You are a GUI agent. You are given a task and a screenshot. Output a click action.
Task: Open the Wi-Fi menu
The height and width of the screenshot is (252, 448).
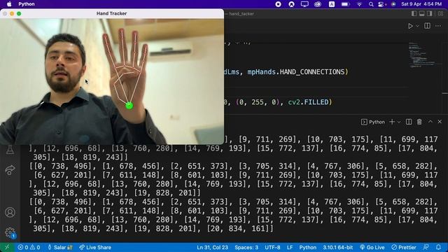point(359,4)
